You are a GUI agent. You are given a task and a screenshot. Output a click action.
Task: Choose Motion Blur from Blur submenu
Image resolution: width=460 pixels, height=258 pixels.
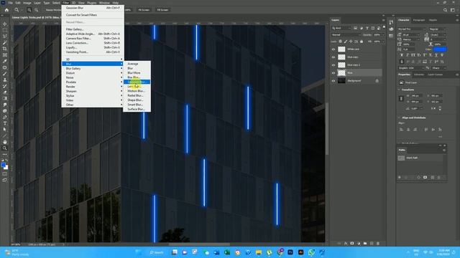137,91
